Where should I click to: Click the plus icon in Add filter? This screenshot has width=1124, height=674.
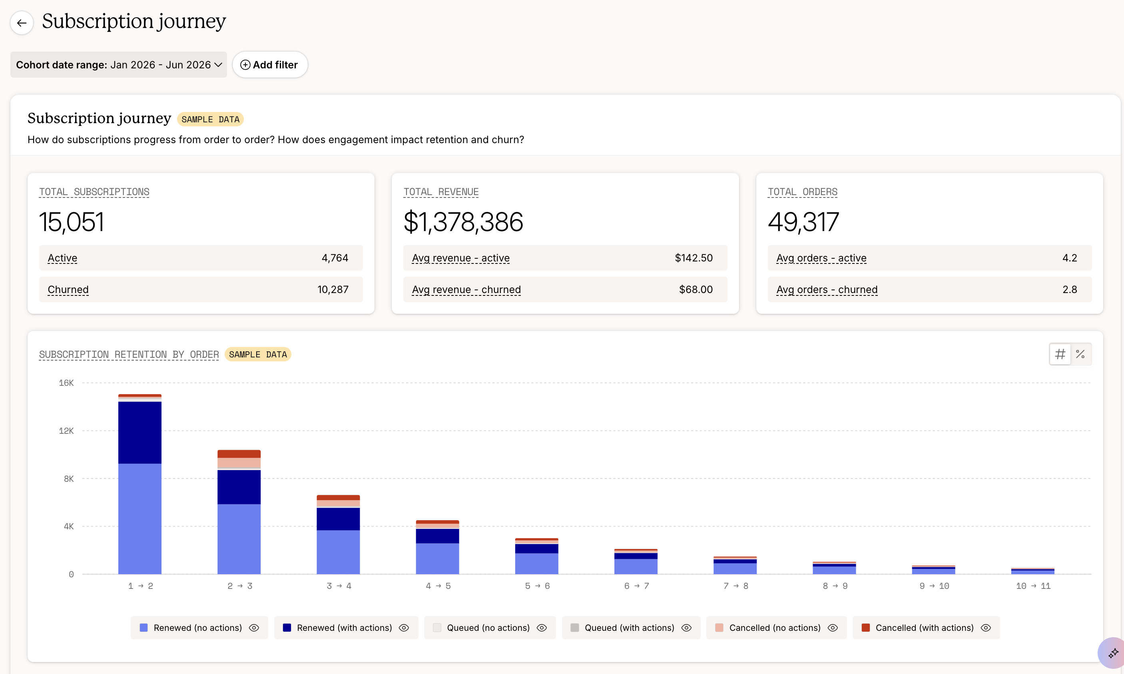pos(245,65)
